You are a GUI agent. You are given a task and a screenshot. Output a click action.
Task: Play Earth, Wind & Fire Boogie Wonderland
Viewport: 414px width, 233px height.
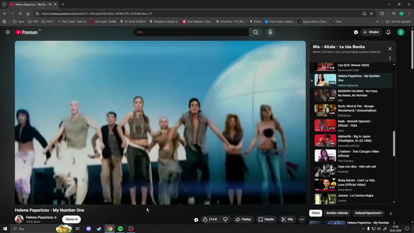pos(351,110)
